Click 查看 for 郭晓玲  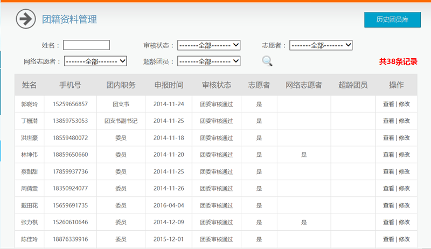click(388, 104)
